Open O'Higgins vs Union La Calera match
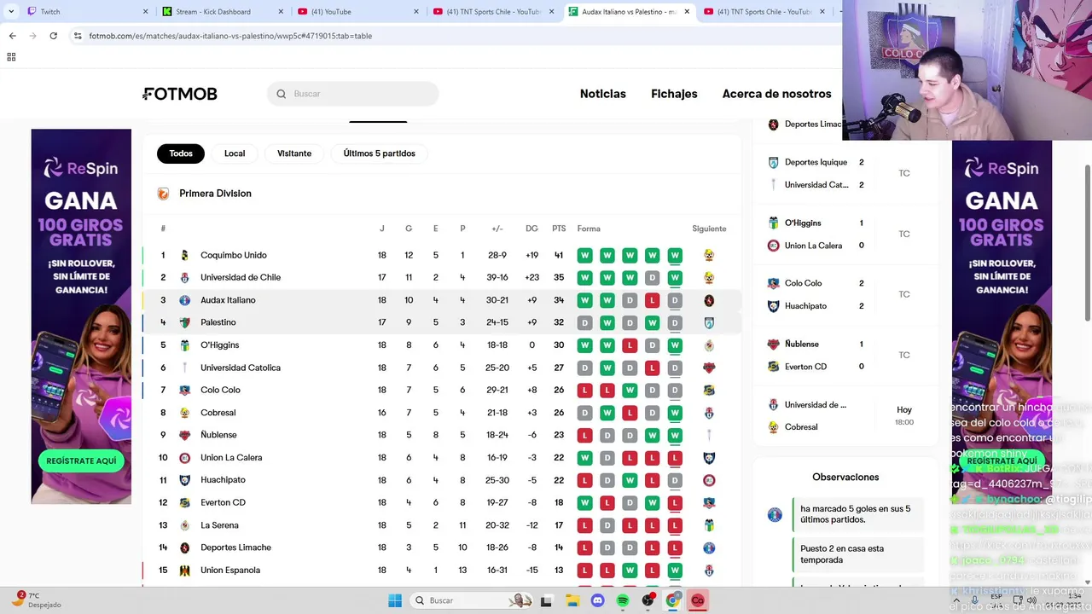Viewport: 1092px width, 614px height. [x=845, y=235]
